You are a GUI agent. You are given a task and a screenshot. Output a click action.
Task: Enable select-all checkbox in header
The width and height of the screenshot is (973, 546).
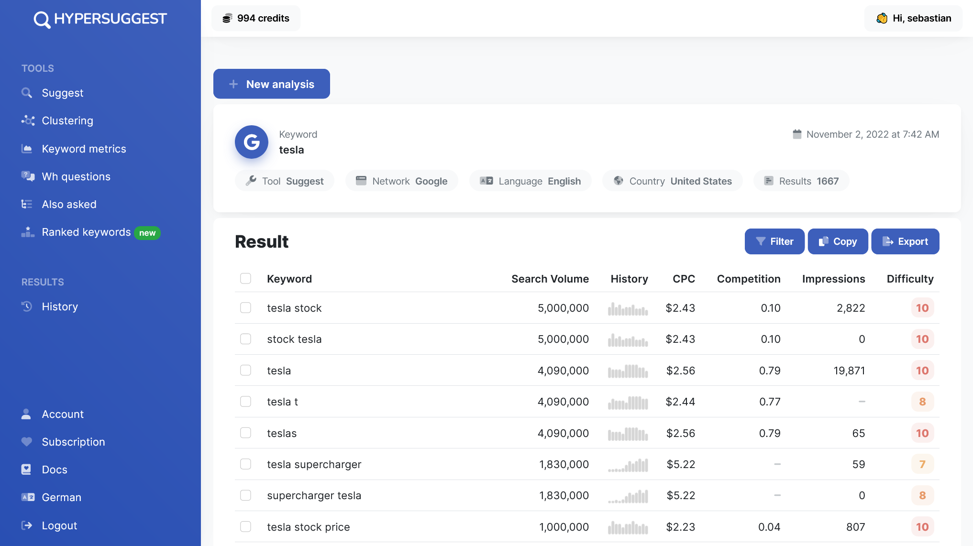click(245, 278)
